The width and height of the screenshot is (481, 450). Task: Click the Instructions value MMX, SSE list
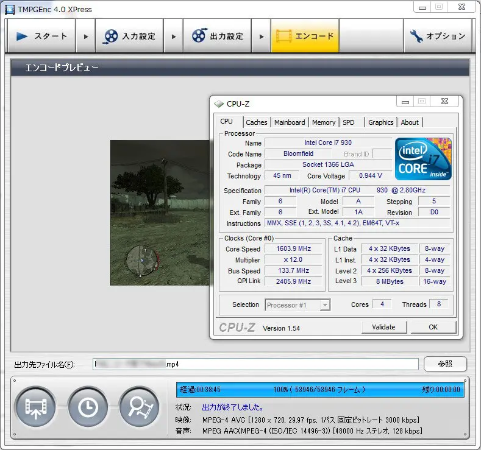coord(357,223)
